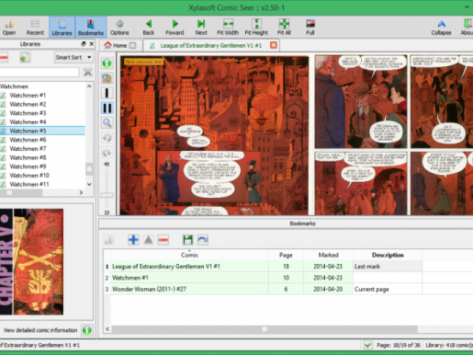The image size is (473, 355).
Task: Sort bookmarks by Description column header
Action: pyautogui.click(x=387, y=255)
